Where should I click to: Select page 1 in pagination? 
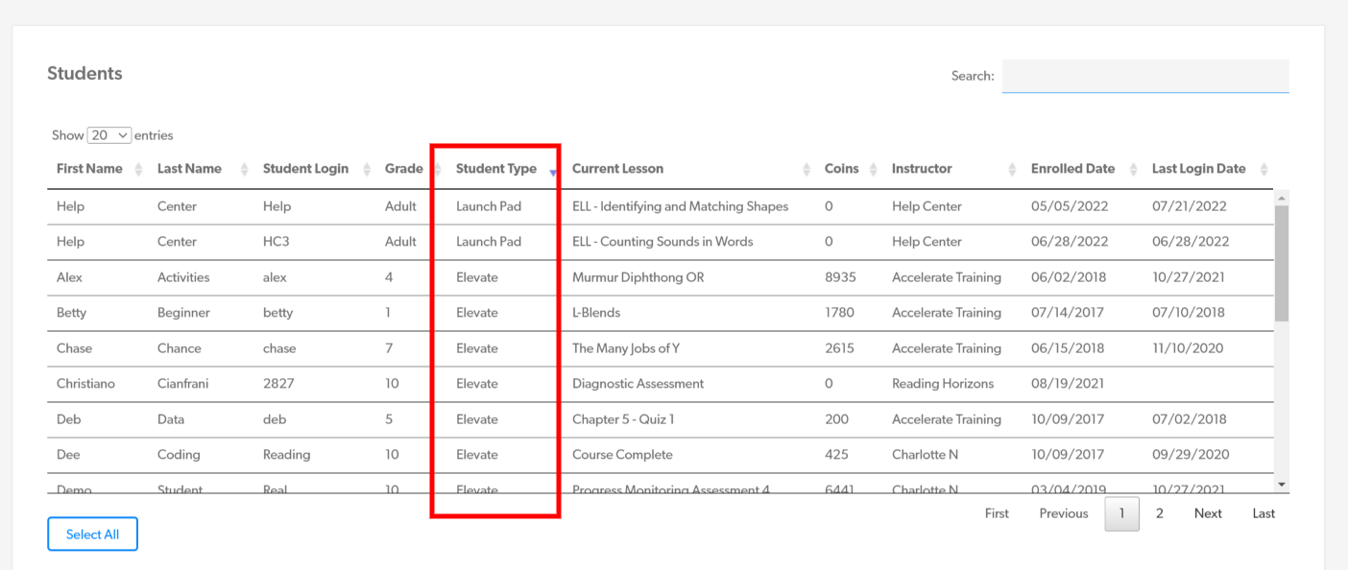click(x=1122, y=513)
